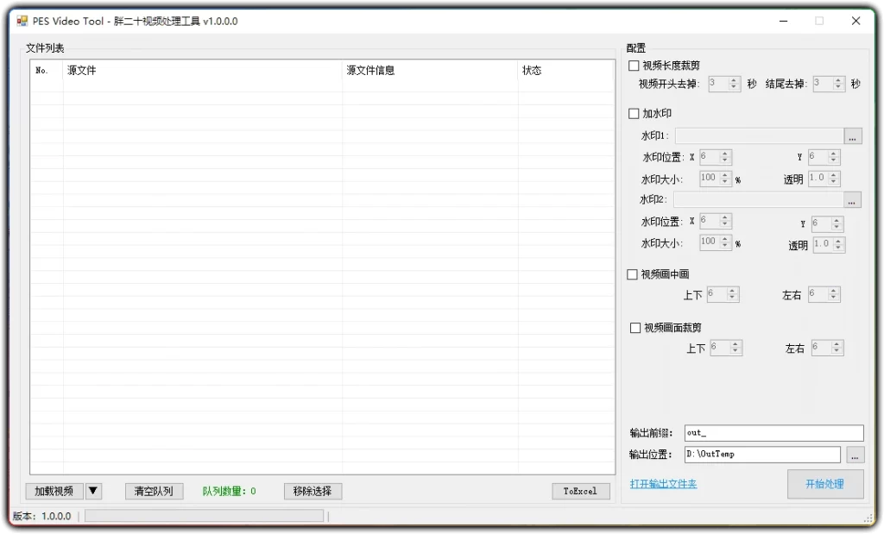884x534 pixels.
Task: Export list with ToExcel button
Action: tap(580, 491)
